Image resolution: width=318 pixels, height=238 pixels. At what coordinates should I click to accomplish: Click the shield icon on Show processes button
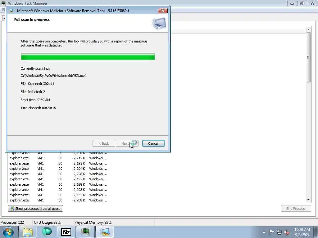pyautogui.click(x=12, y=209)
